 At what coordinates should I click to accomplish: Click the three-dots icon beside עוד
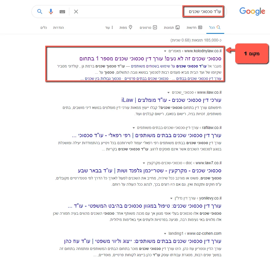tap(112, 27)
